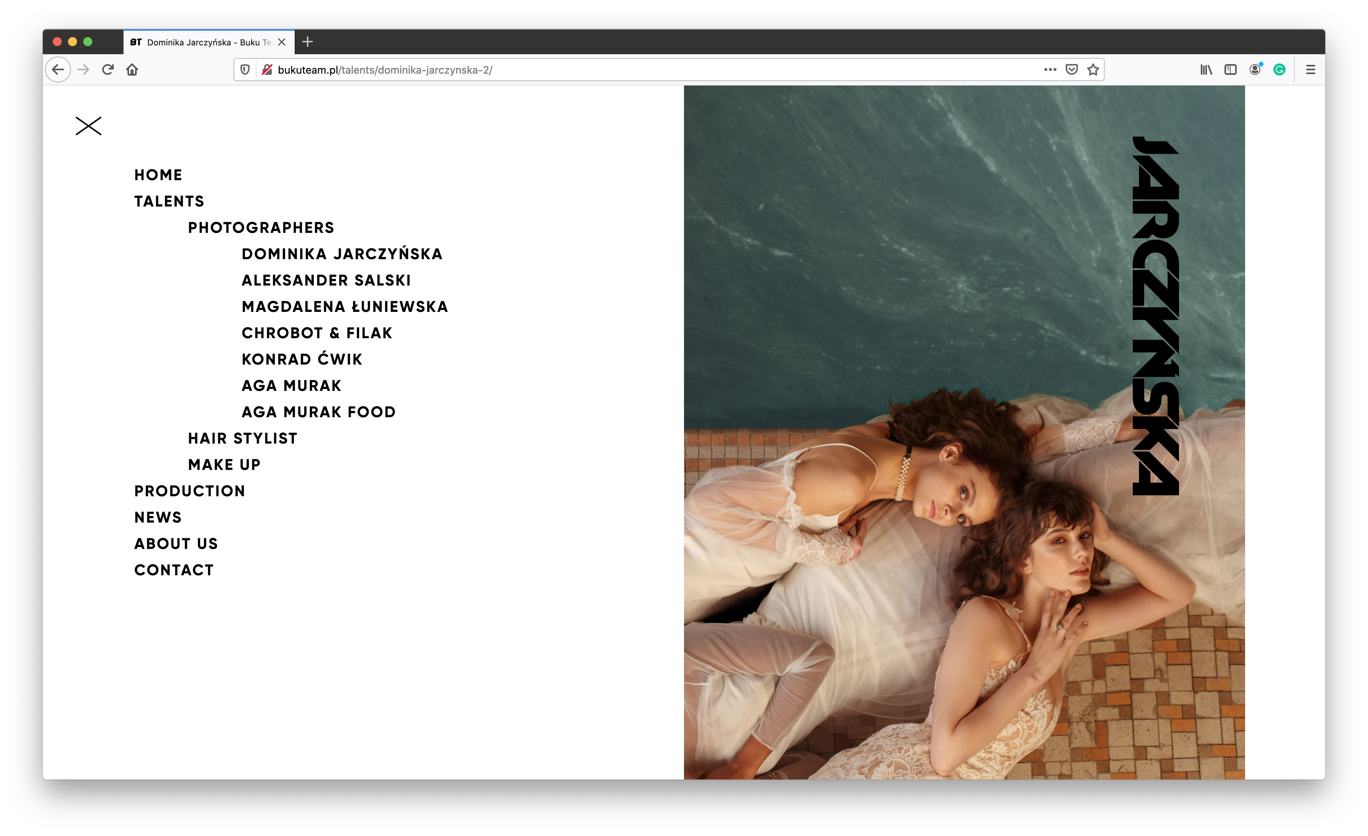Expand the page actions three-dot menu
Screen dimensions: 1368x836
[x=1050, y=70]
